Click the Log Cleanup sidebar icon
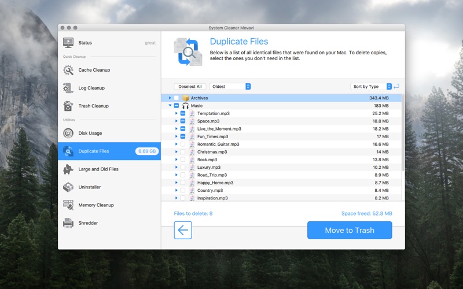 (68, 88)
